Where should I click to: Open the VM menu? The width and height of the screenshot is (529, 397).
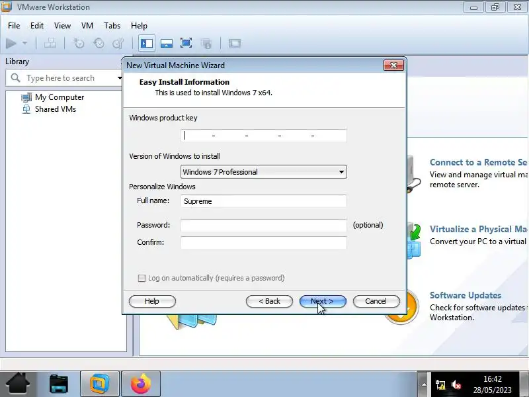tap(87, 26)
